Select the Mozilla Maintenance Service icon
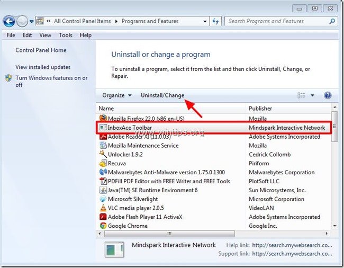344x268 pixels. tap(103, 145)
